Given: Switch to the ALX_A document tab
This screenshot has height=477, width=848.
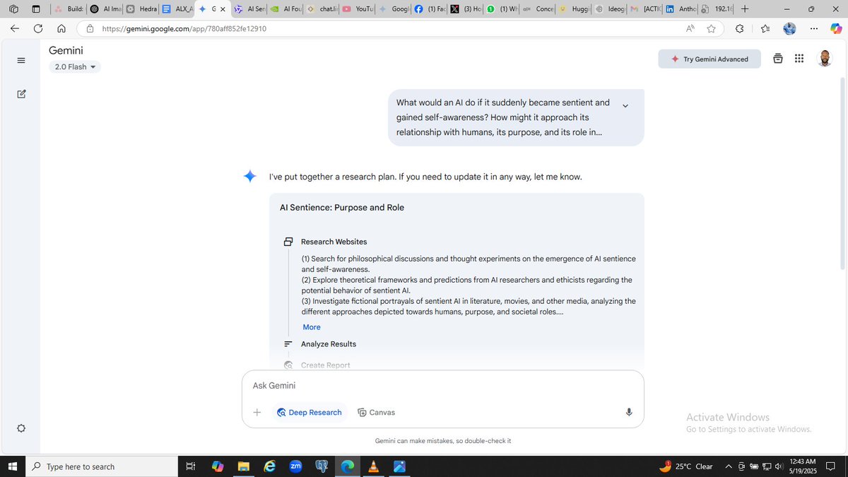Looking at the screenshot, I should click(177, 9).
